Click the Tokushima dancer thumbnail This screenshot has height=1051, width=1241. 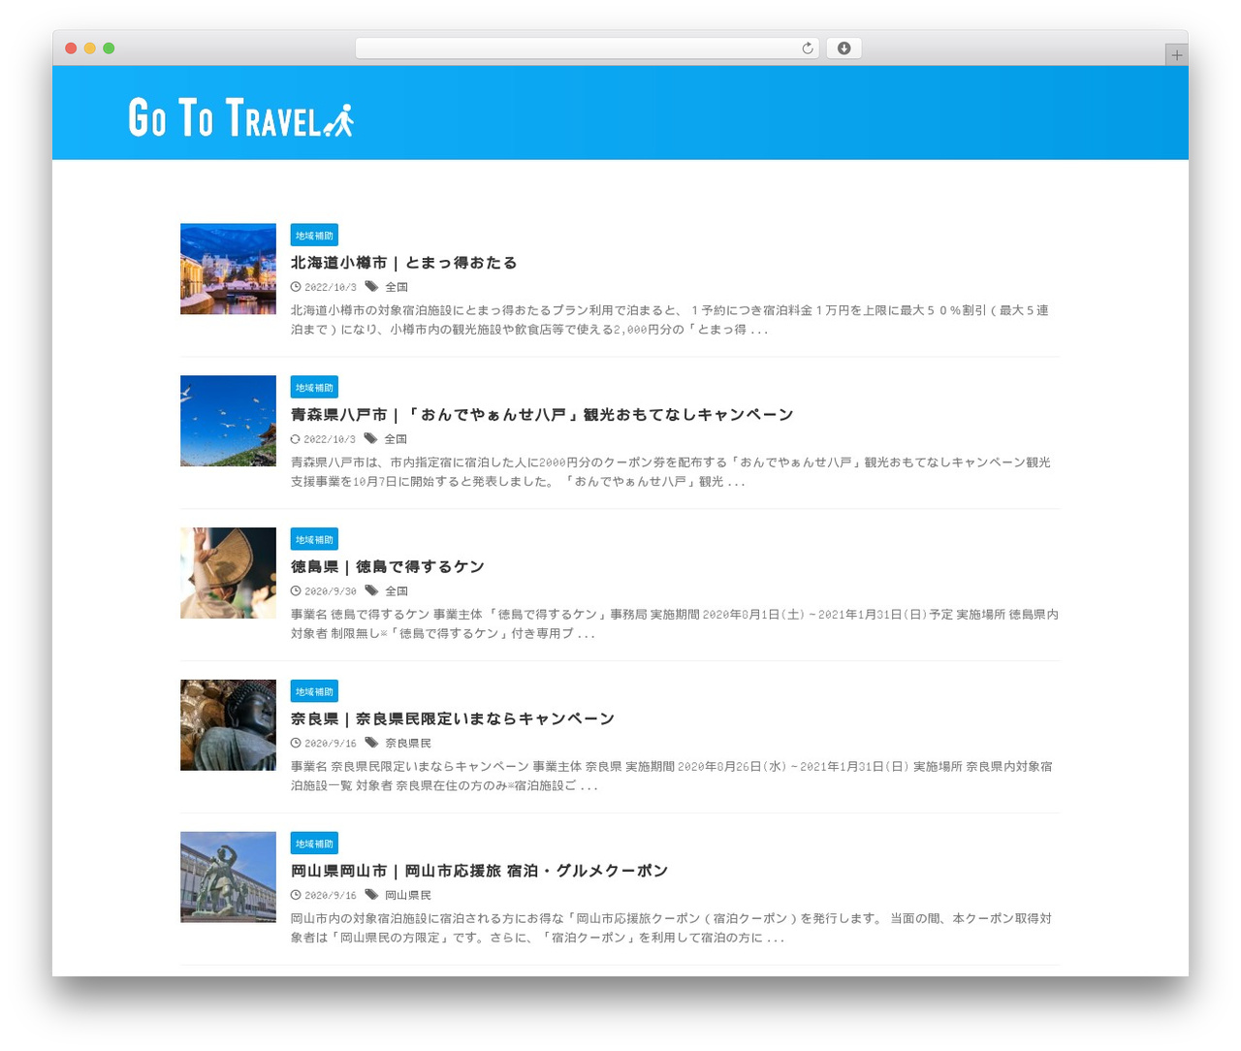[x=228, y=573]
